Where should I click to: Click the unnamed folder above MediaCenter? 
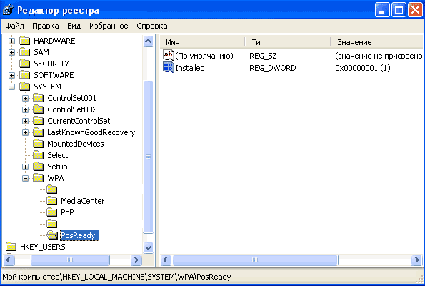(51, 189)
